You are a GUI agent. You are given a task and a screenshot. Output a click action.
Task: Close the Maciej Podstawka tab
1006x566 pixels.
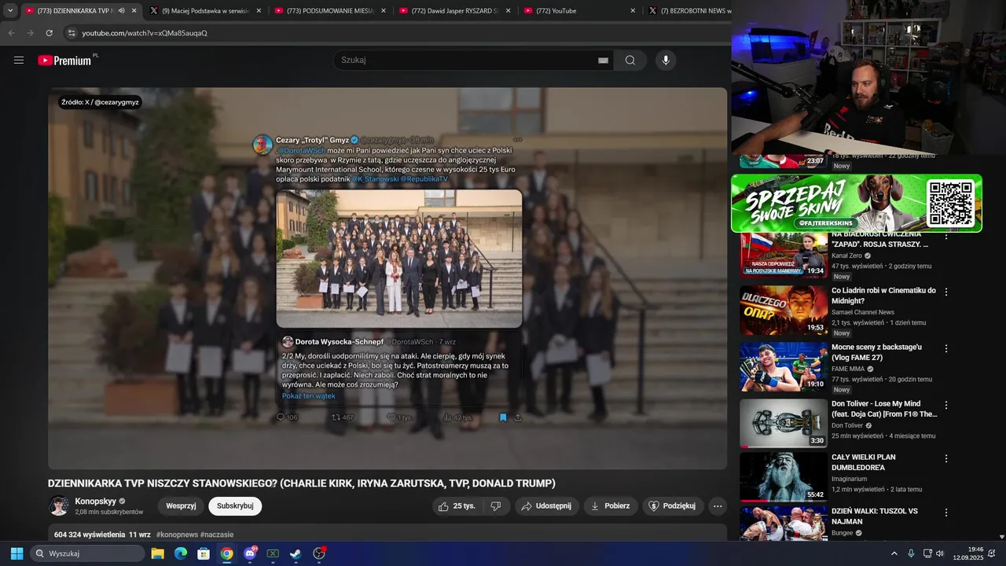point(259,11)
